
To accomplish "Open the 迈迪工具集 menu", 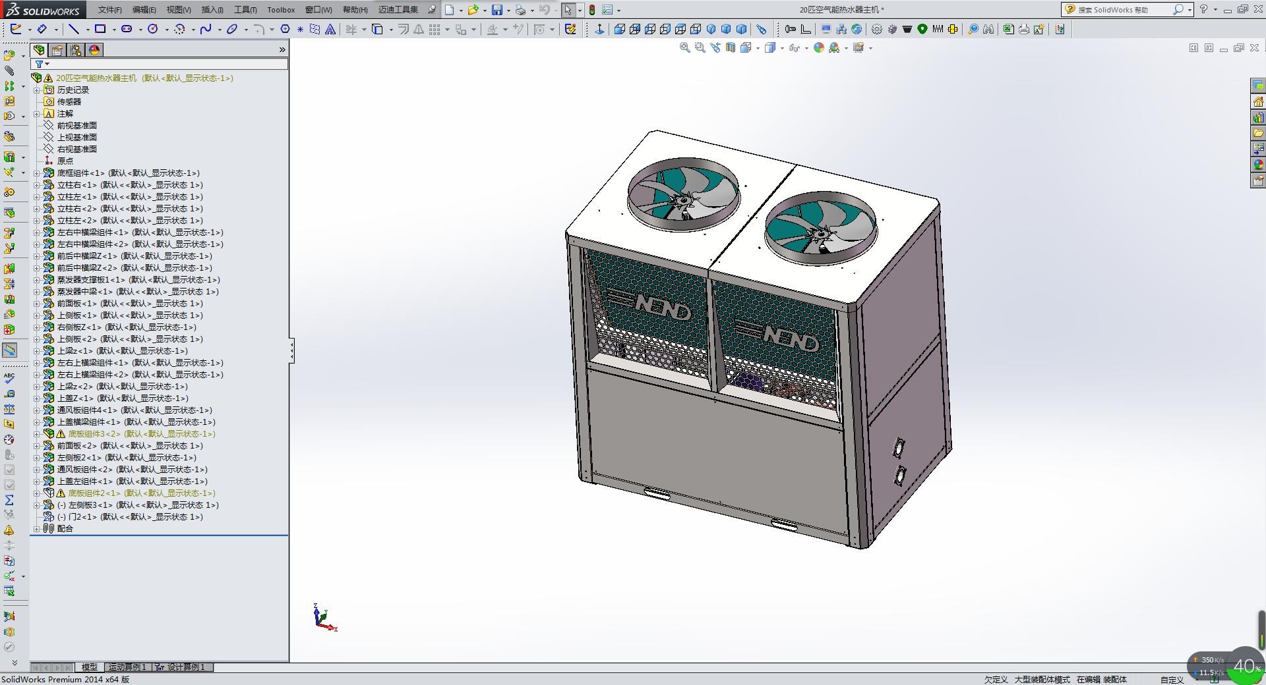I will tap(398, 10).
